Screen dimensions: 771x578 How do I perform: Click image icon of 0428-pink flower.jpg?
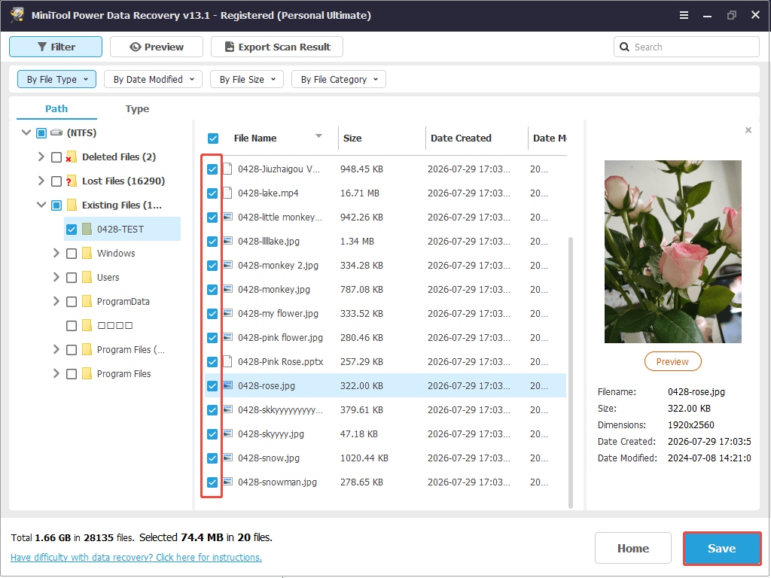pyautogui.click(x=227, y=337)
